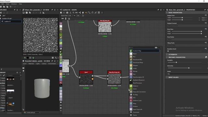Click the Sharpen node icon in list

(131, 65)
